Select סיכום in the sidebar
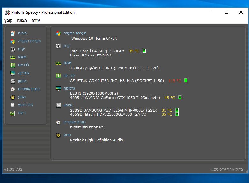 point(23,33)
